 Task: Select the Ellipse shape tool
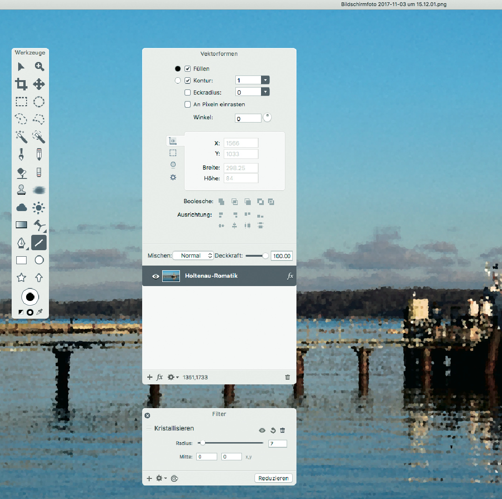[39, 260]
